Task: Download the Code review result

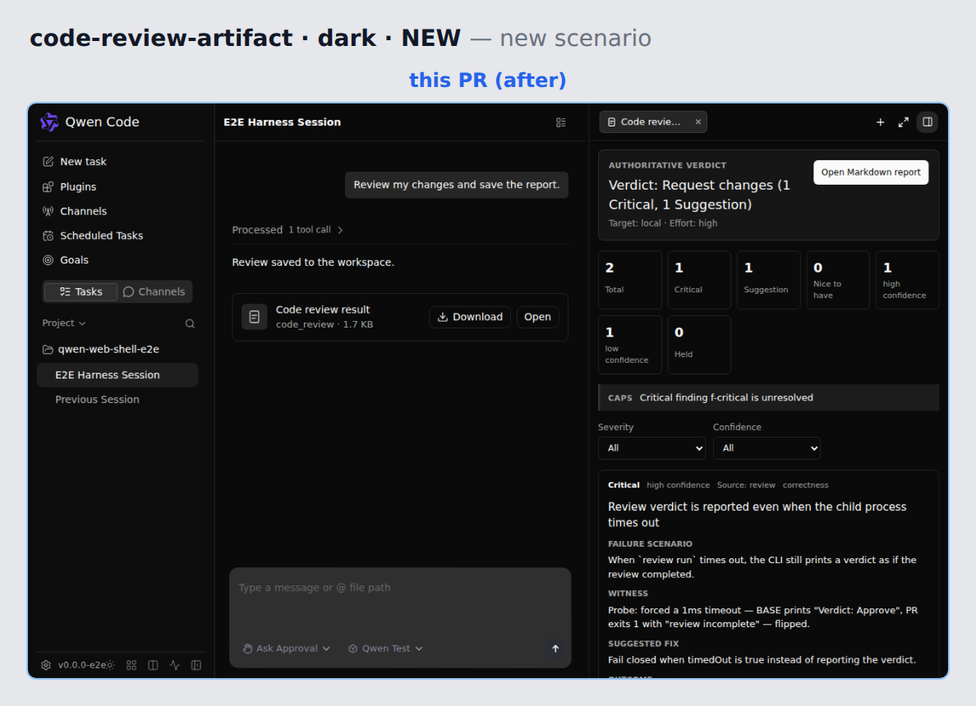Action: click(x=470, y=317)
